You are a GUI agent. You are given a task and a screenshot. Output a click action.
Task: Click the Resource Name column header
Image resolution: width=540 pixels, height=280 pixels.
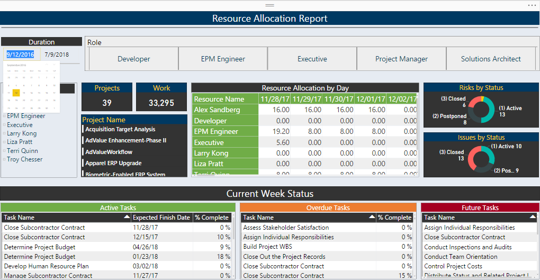click(x=225, y=99)
